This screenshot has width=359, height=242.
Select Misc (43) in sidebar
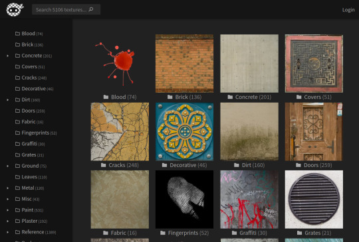27,199
